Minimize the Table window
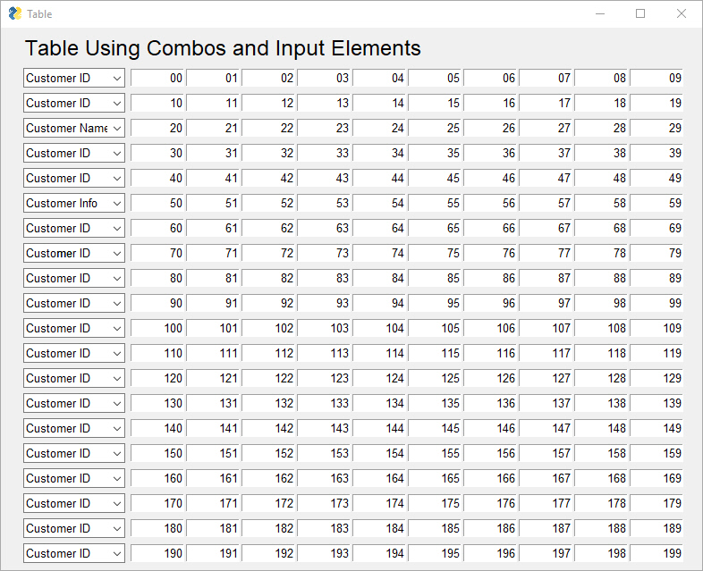The image size is (703, 571). click(600, 14)
